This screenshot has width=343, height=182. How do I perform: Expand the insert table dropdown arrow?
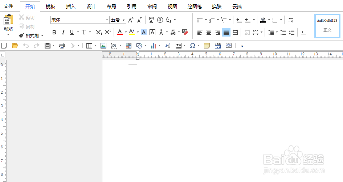coord(95,46)
